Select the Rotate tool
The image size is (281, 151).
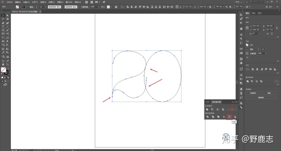coord(3,38)
